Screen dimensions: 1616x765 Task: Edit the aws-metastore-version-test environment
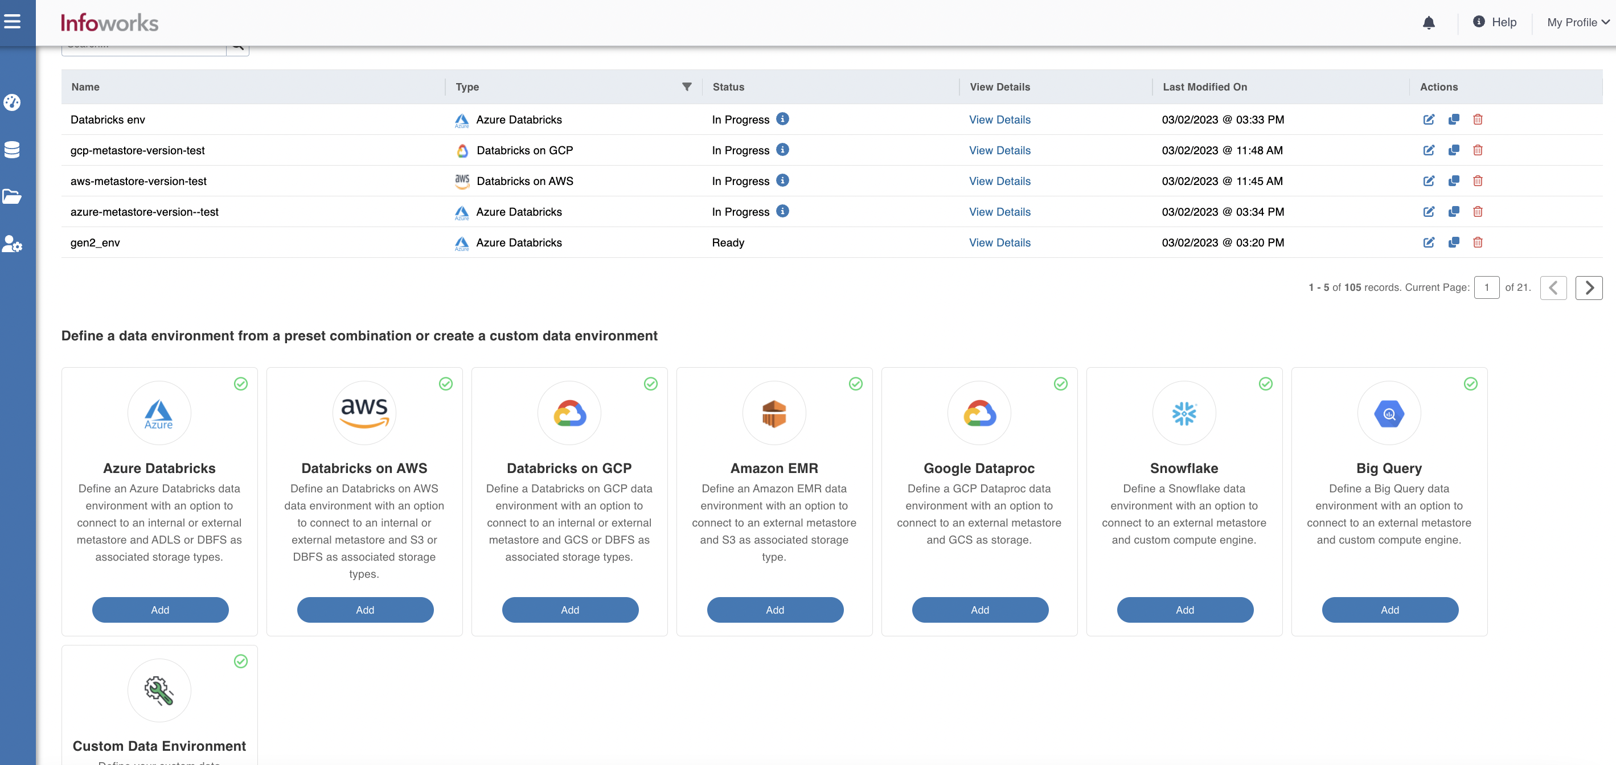pyautogui.click(x=1429, y=180)
